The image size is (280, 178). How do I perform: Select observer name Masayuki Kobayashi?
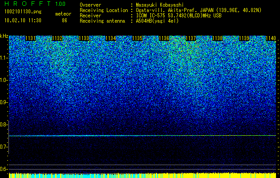pos(160,5)
